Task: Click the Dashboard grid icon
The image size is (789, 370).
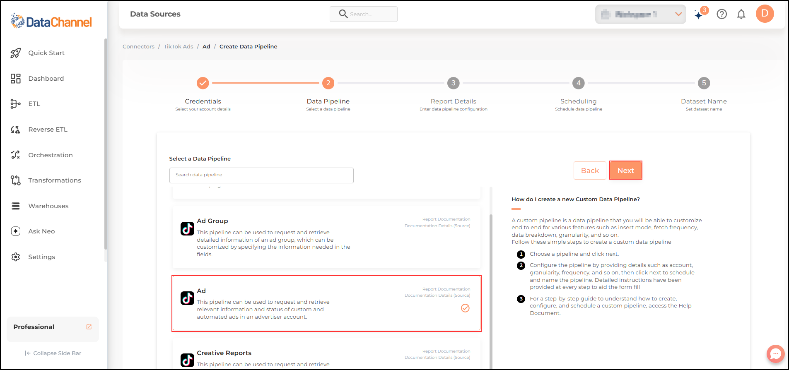Action: 16,79
